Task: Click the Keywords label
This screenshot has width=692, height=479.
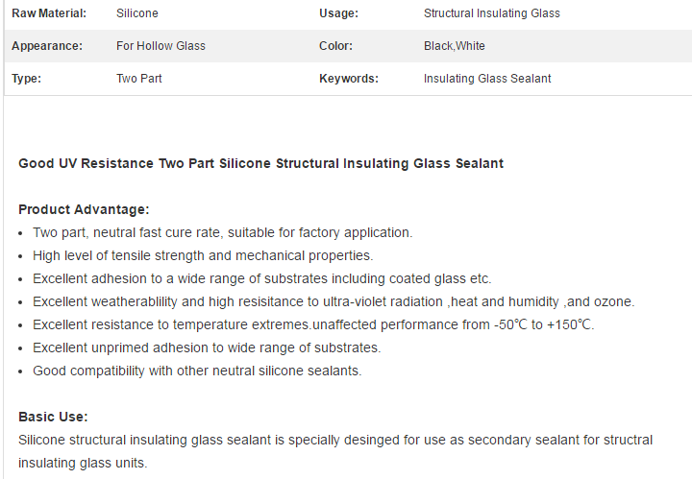Action: (x=349, y=79)
